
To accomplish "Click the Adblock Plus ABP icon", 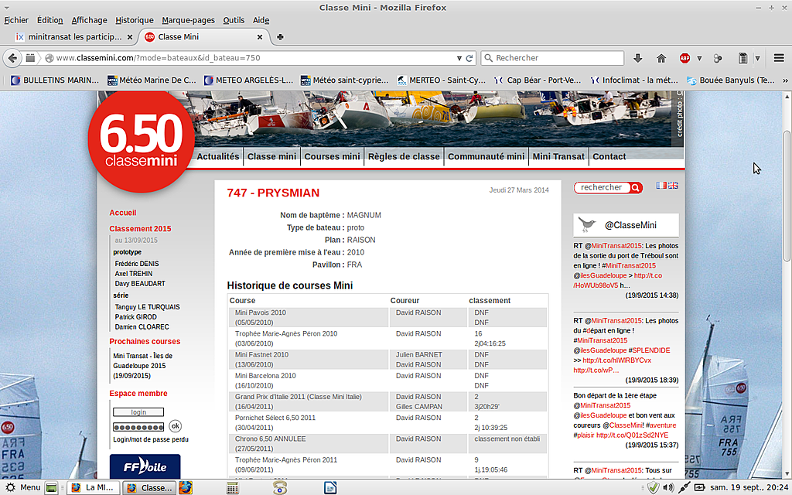I will pos(684,58).
